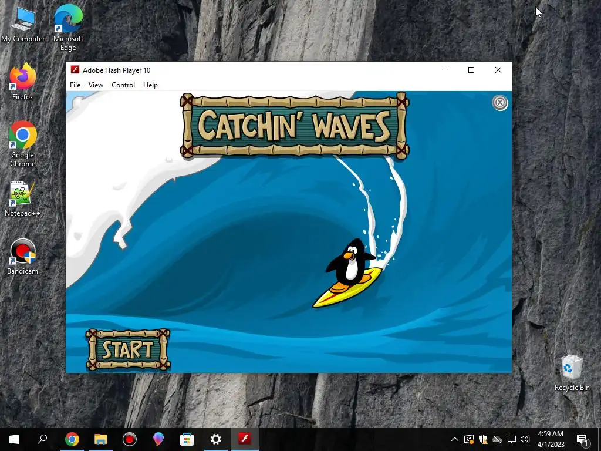Open the network tray icon
This screenshot has height=451, width=601.
tap(511, 439)
